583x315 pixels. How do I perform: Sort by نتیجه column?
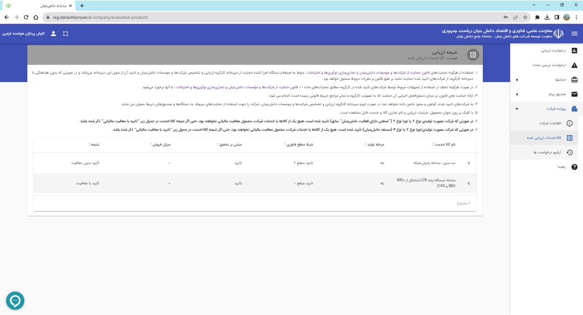point(94,144)
